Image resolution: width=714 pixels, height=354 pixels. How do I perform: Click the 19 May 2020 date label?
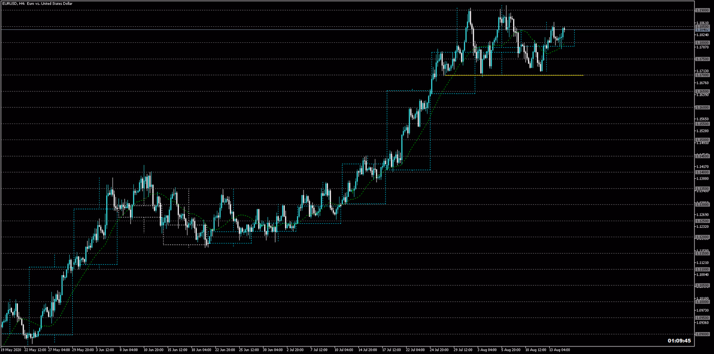11,350
